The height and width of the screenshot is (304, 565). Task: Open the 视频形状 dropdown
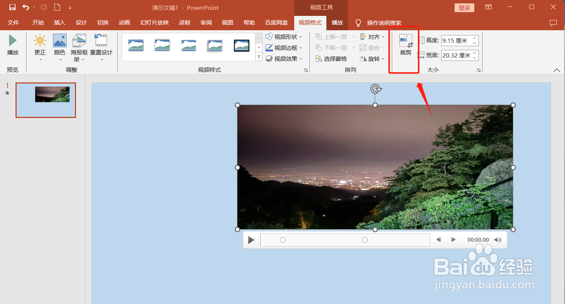284,37
